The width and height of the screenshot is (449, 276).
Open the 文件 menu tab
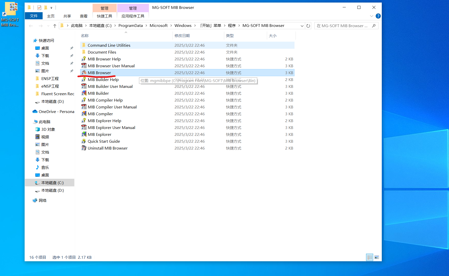(34, 16)
